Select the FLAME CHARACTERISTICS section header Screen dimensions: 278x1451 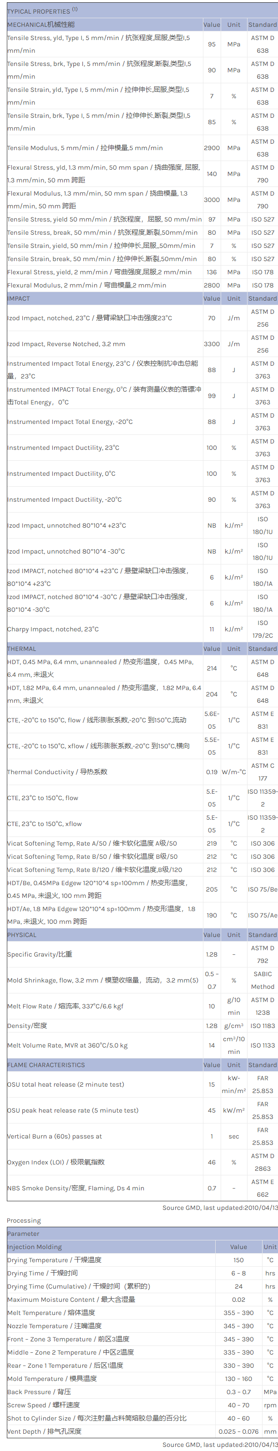click(45, 1065)
